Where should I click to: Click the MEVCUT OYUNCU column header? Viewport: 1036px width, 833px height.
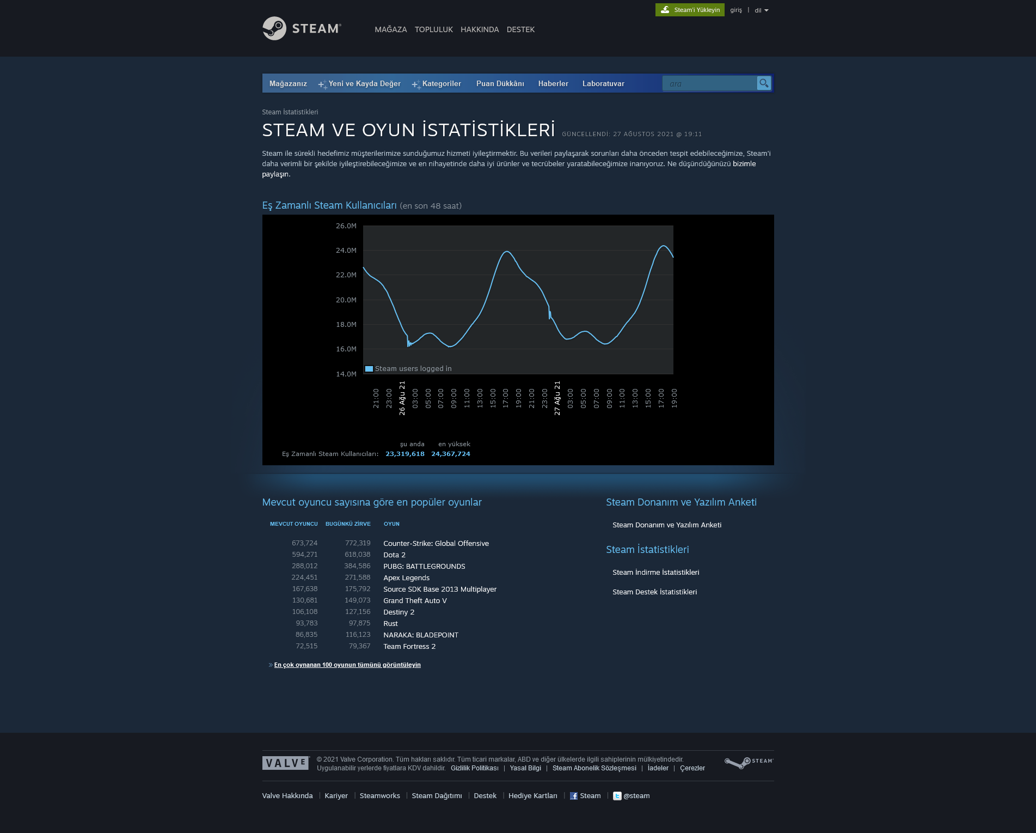294,524
